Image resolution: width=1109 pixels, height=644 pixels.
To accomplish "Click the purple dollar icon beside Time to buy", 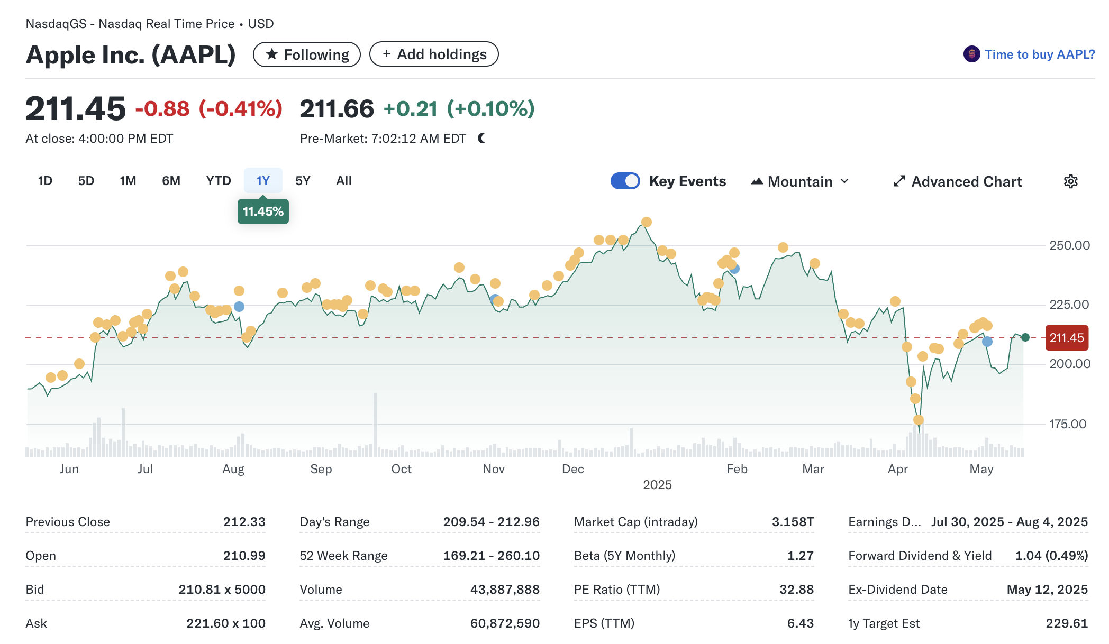I will pyautogui.click(x=971, y=54).
